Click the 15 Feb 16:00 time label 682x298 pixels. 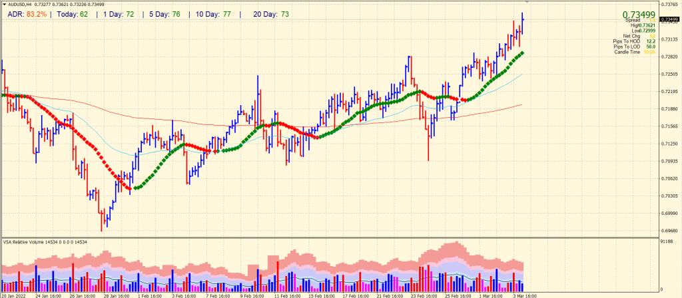pyautogui.click(x=323, y=295)
